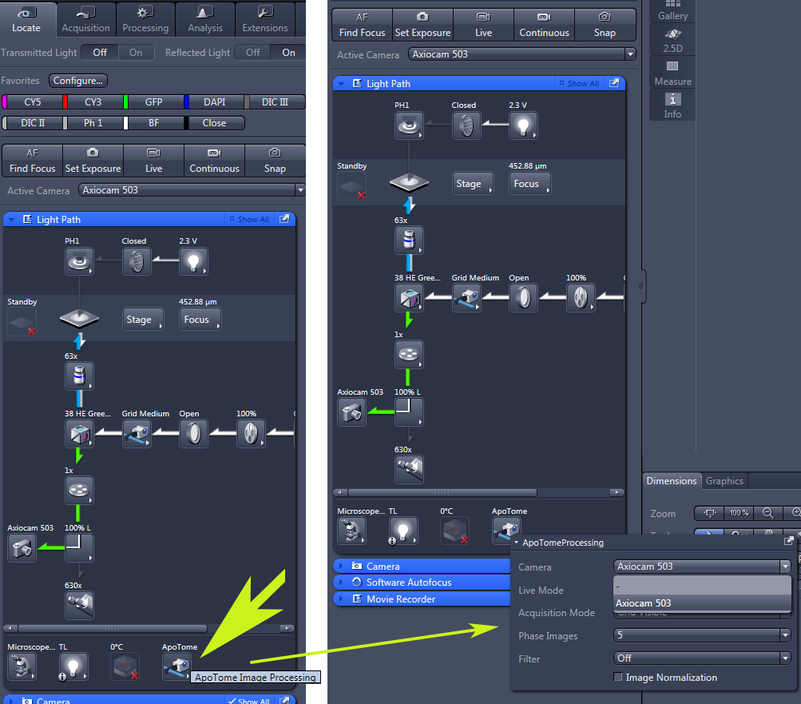Screen dimensions: 801x704
Task: Switch to the Graphics tab
Action: click(x=724, y=481)
